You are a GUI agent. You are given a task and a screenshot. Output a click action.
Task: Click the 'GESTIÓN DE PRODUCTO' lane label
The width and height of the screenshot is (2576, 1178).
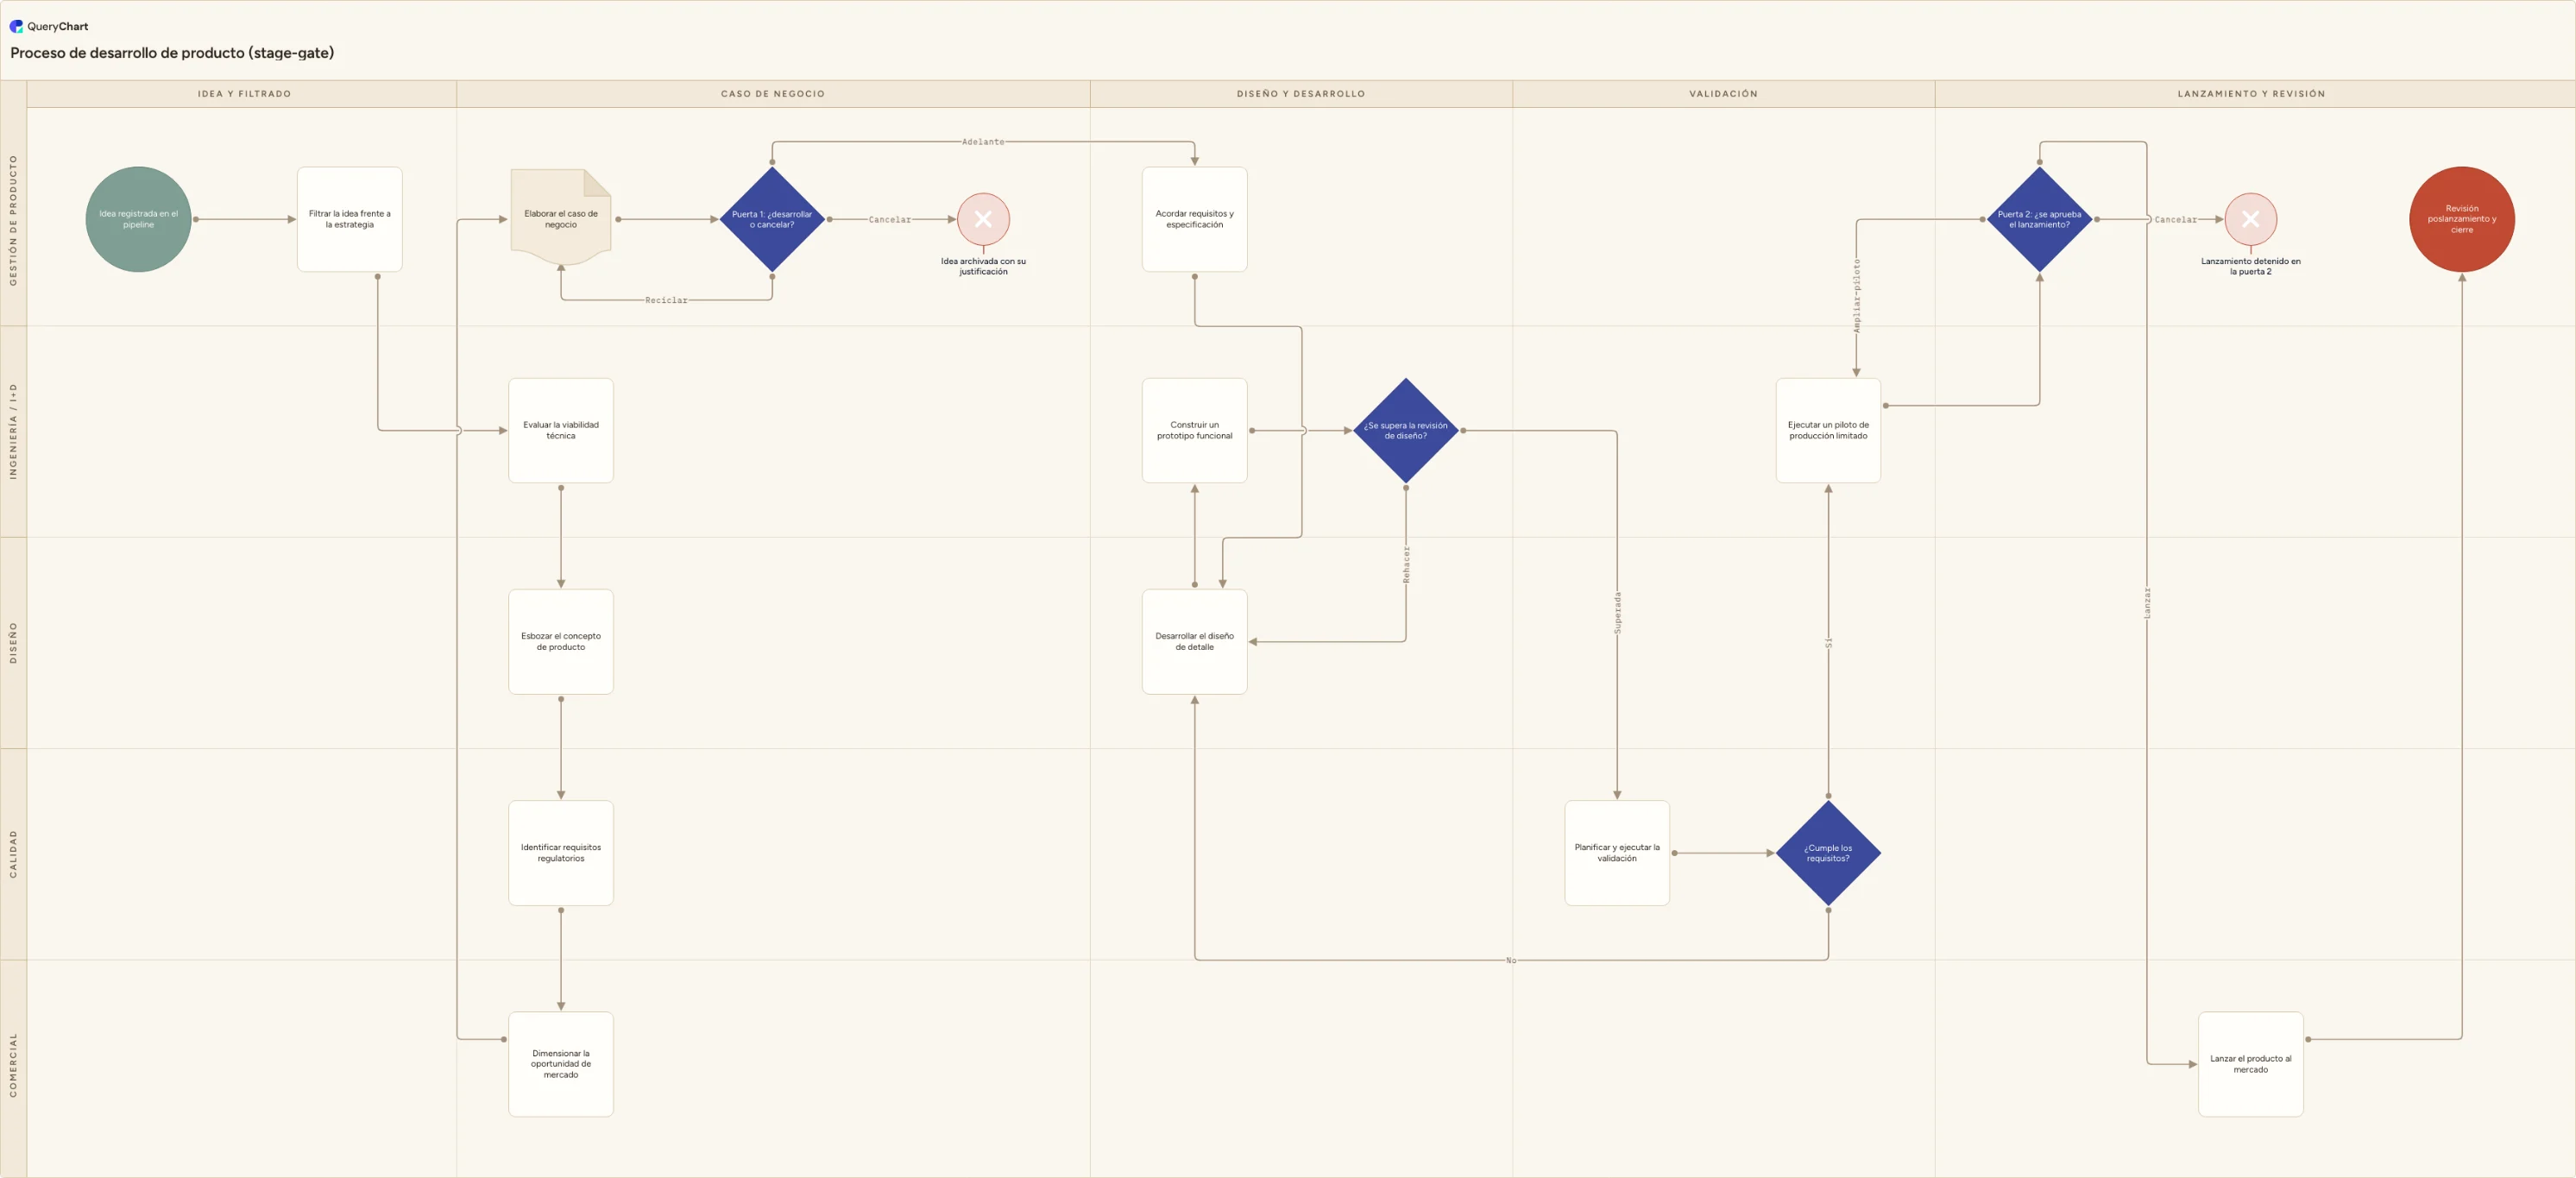click(13, 220)
